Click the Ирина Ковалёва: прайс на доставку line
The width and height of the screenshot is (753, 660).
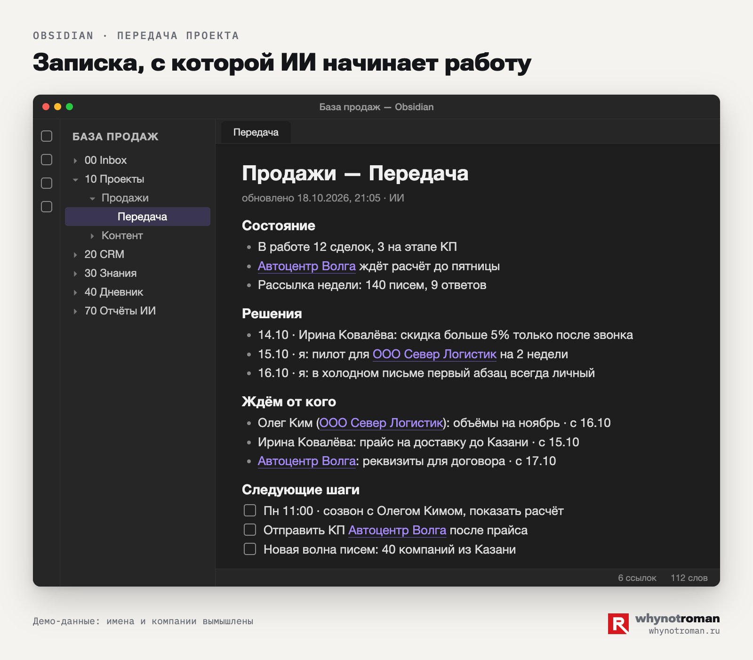418,442
